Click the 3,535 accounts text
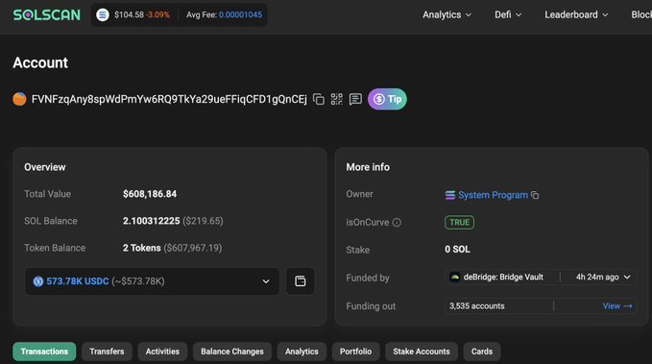This screenshot has width=652, height=364. [x=477, y=306]
